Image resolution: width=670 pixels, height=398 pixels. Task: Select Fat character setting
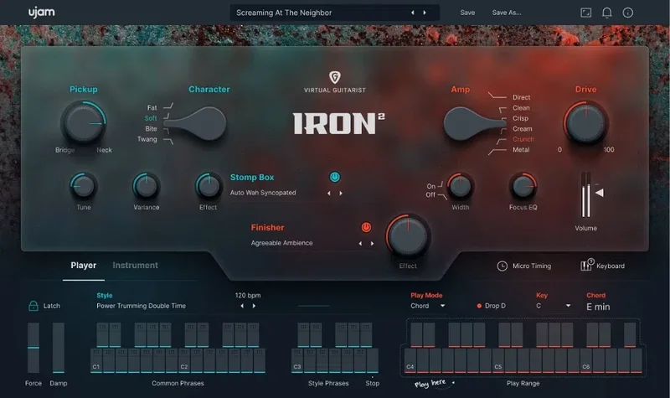(x=152, y=108)
